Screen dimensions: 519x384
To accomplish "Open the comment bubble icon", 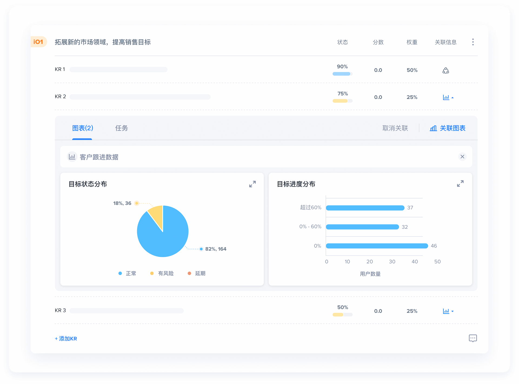I will (473, 338).
